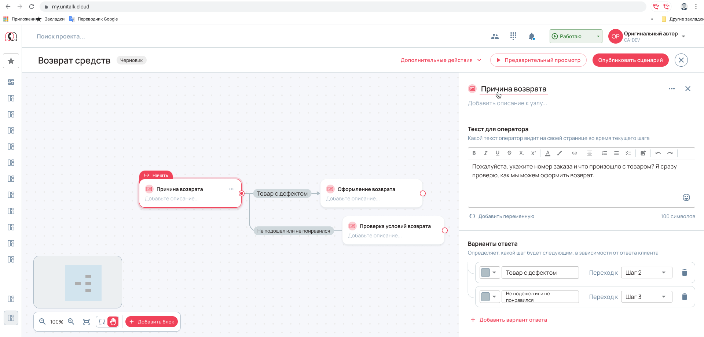The width and height of the screenshot is (704, 337).
Task: Redo the edit in the editor
Action: pyautogui.click(x=670, y=153)
